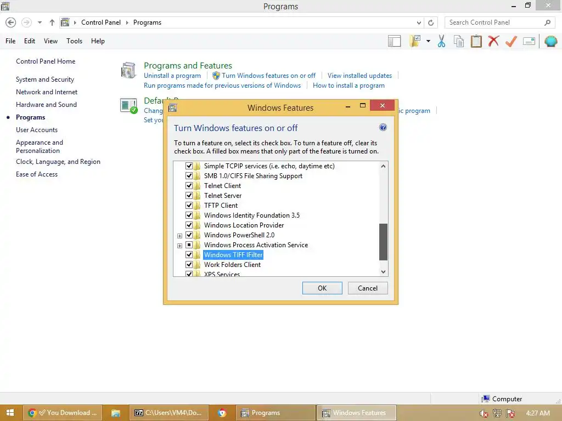The height and width of the screenshot is (421, 562).
Task: Click Cancel in Windows Features
Action: point(368,288)
